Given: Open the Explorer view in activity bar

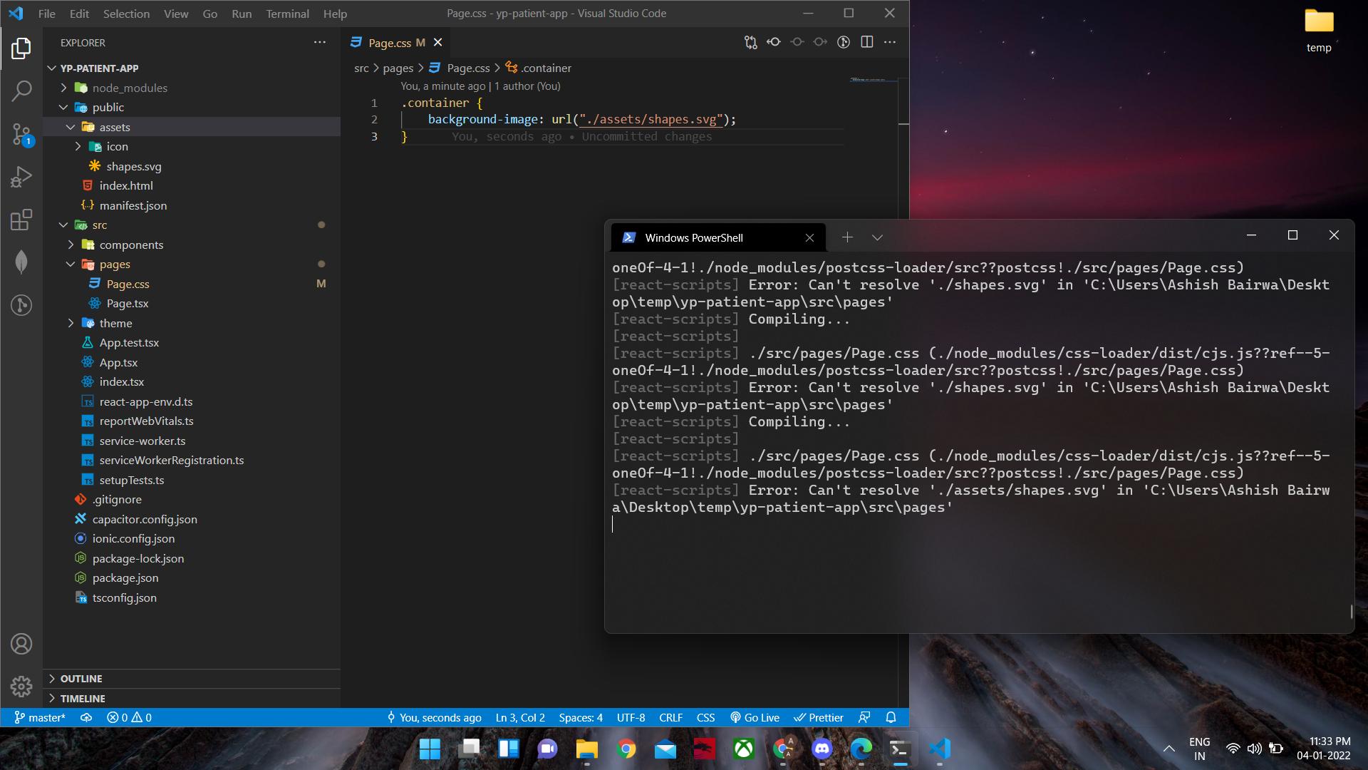Looking at the screenshot, I should [x=21, y=48].
